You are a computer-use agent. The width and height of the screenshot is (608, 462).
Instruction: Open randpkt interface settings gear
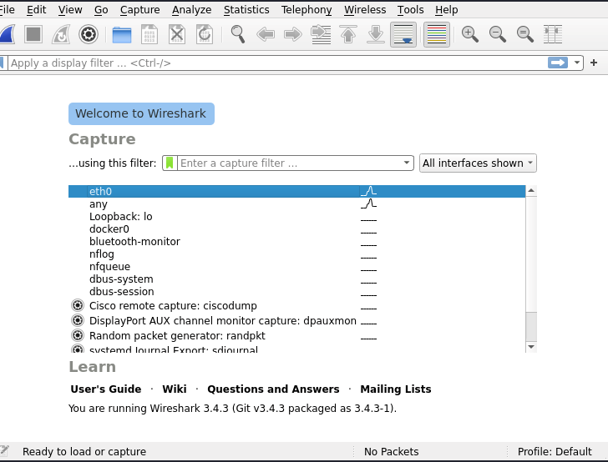tap(78, 335)
